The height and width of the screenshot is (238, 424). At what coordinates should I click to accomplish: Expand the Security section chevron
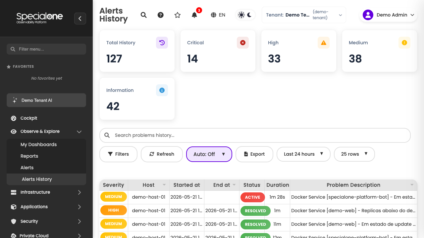click(79, 221)
